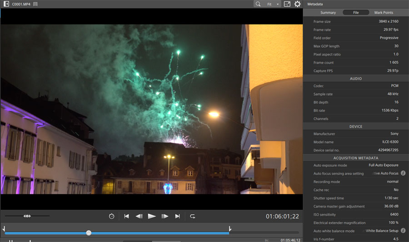409x242 pixels.
Task: Show info for Auto focus sensing area
Action: coord(403,173)
